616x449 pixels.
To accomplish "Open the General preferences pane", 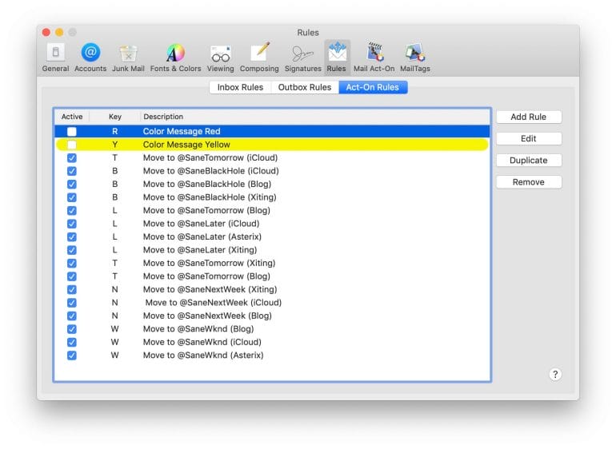I will pyautogui.click(x=55, y=58).
